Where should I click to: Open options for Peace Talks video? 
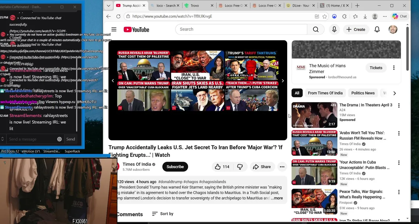[x=399, y=192]
